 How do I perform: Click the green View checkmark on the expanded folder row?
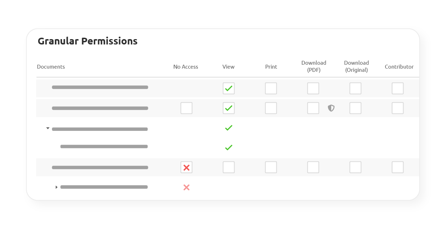[229, 128]
